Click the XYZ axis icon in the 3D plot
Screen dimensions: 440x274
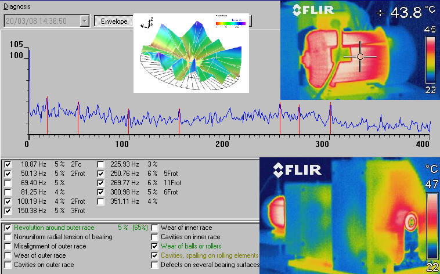pyautogui.click(x=149, y=23)
